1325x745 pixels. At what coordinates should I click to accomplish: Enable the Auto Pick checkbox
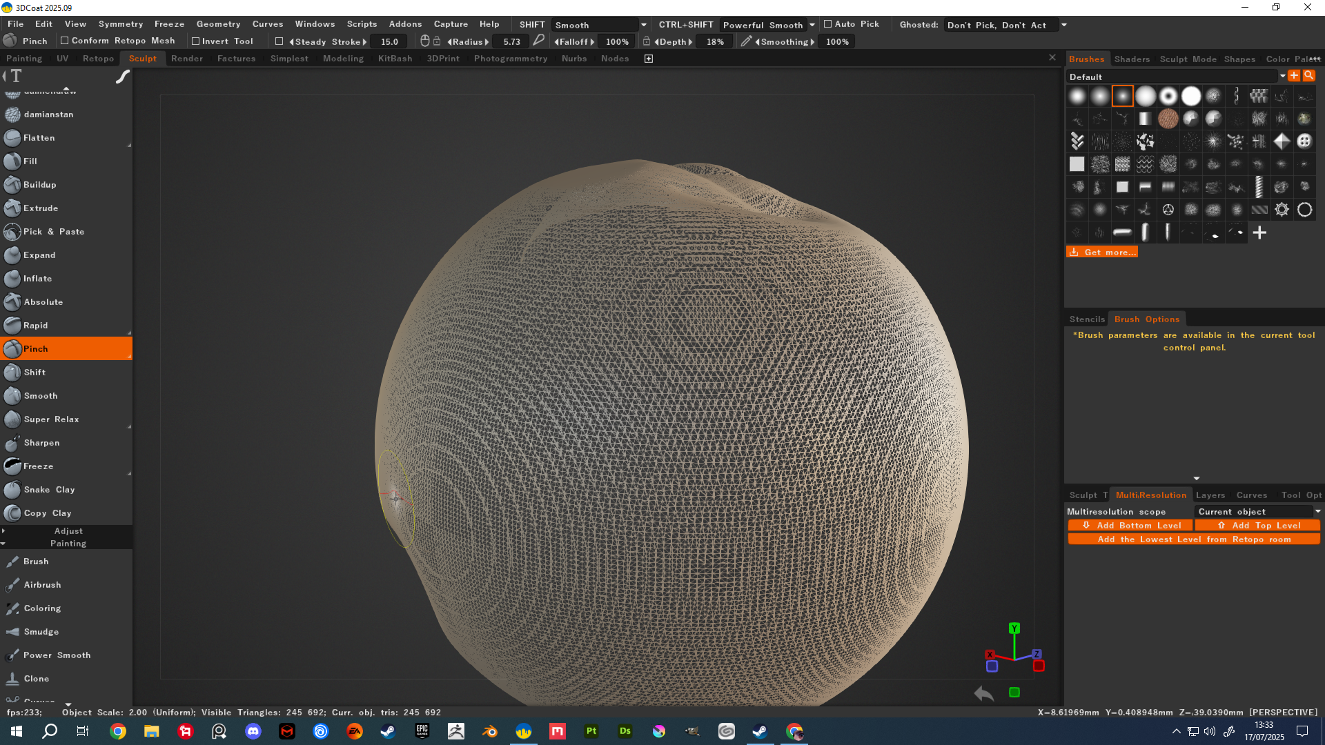pyautogui.click(x=827, y=24)
